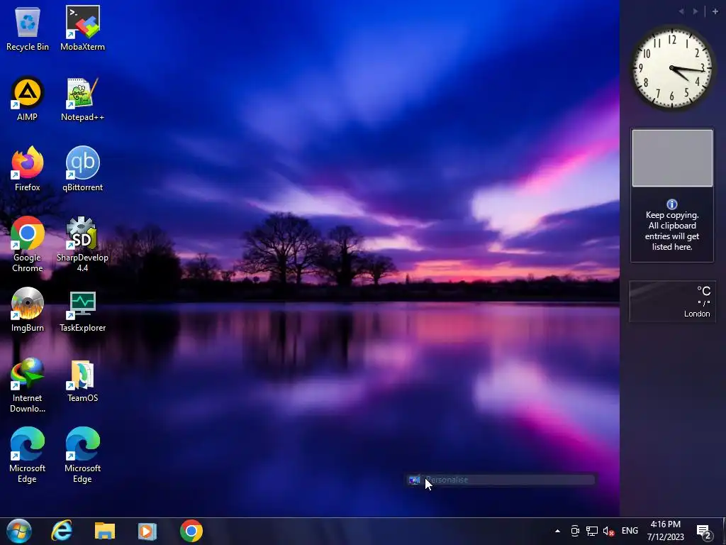The height and width of the screenshot is (545, 726).
Task: Click the Meet Now tray icon
Action: click(575, 531)
